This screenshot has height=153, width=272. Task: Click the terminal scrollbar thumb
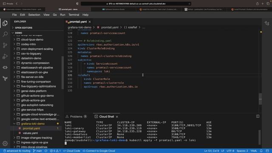click(260, 137)
